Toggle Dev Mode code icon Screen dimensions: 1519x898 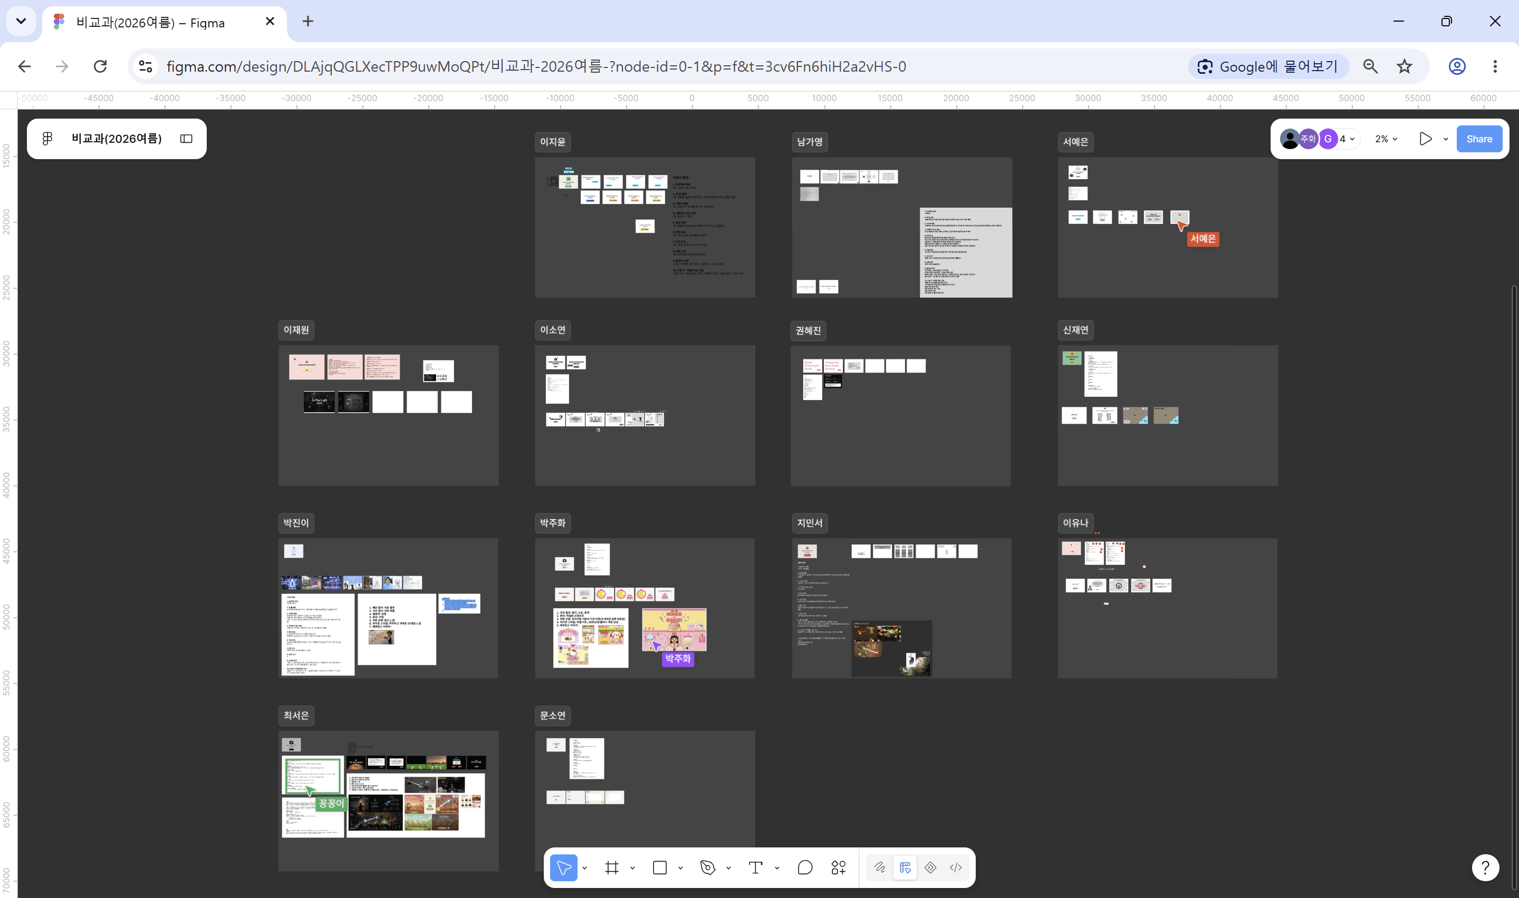[x=956, y=868]
